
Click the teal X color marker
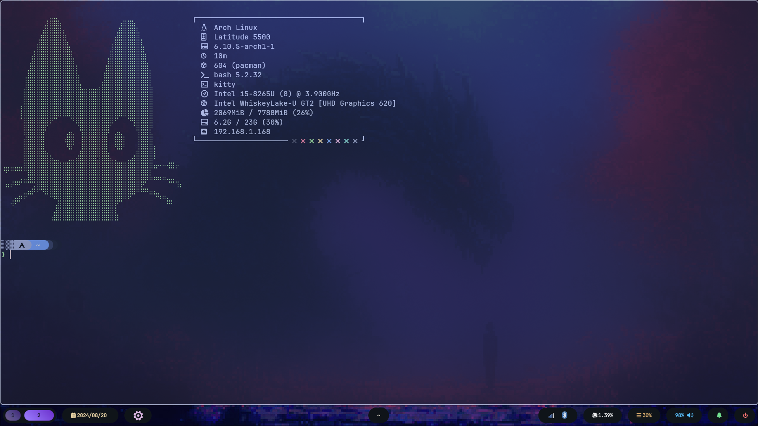pyautogui.click(x=346, y=141)
